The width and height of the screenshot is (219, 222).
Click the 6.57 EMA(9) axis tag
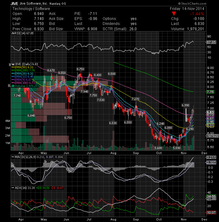pos(210,119)
